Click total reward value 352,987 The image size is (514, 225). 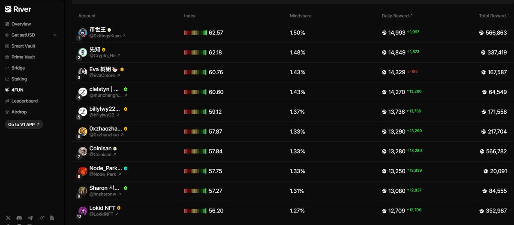(x=496, y=211)
